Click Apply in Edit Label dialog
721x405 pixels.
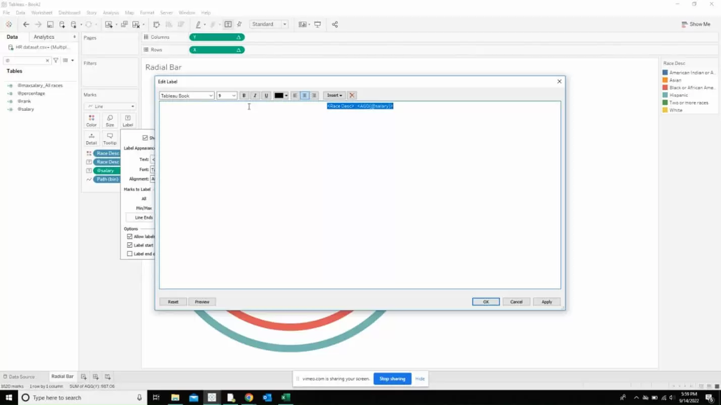point(547,302)
